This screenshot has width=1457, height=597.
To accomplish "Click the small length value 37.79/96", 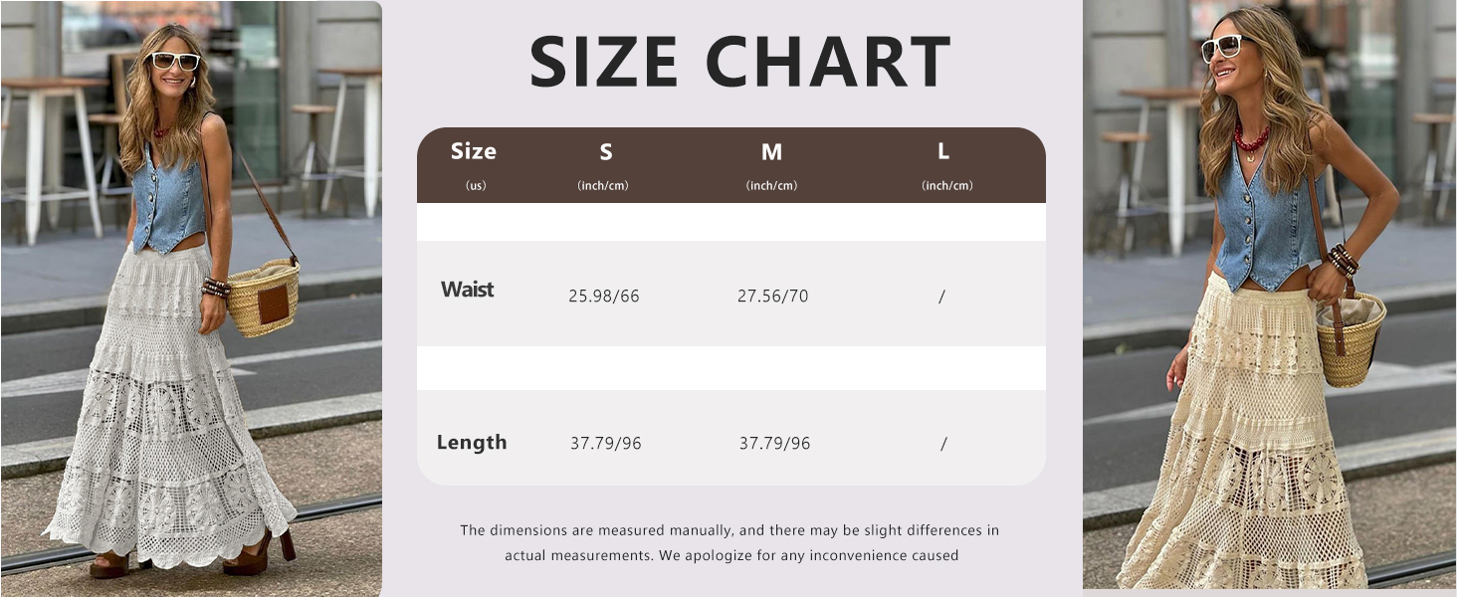I will [606, 444].
